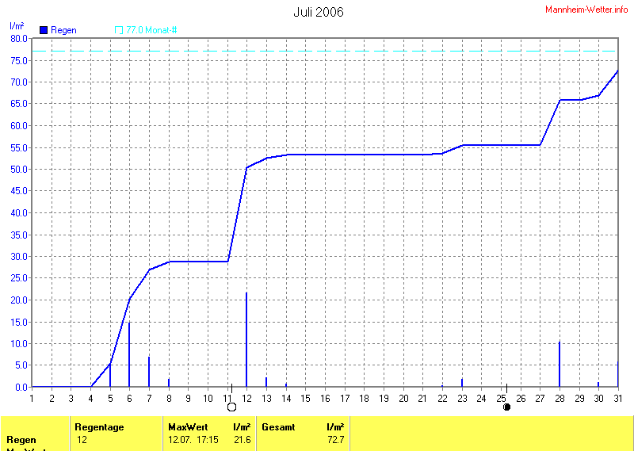Open the Mannheim-Wetter.info link
The image size is (634, 451).
[x=586, y=9]
